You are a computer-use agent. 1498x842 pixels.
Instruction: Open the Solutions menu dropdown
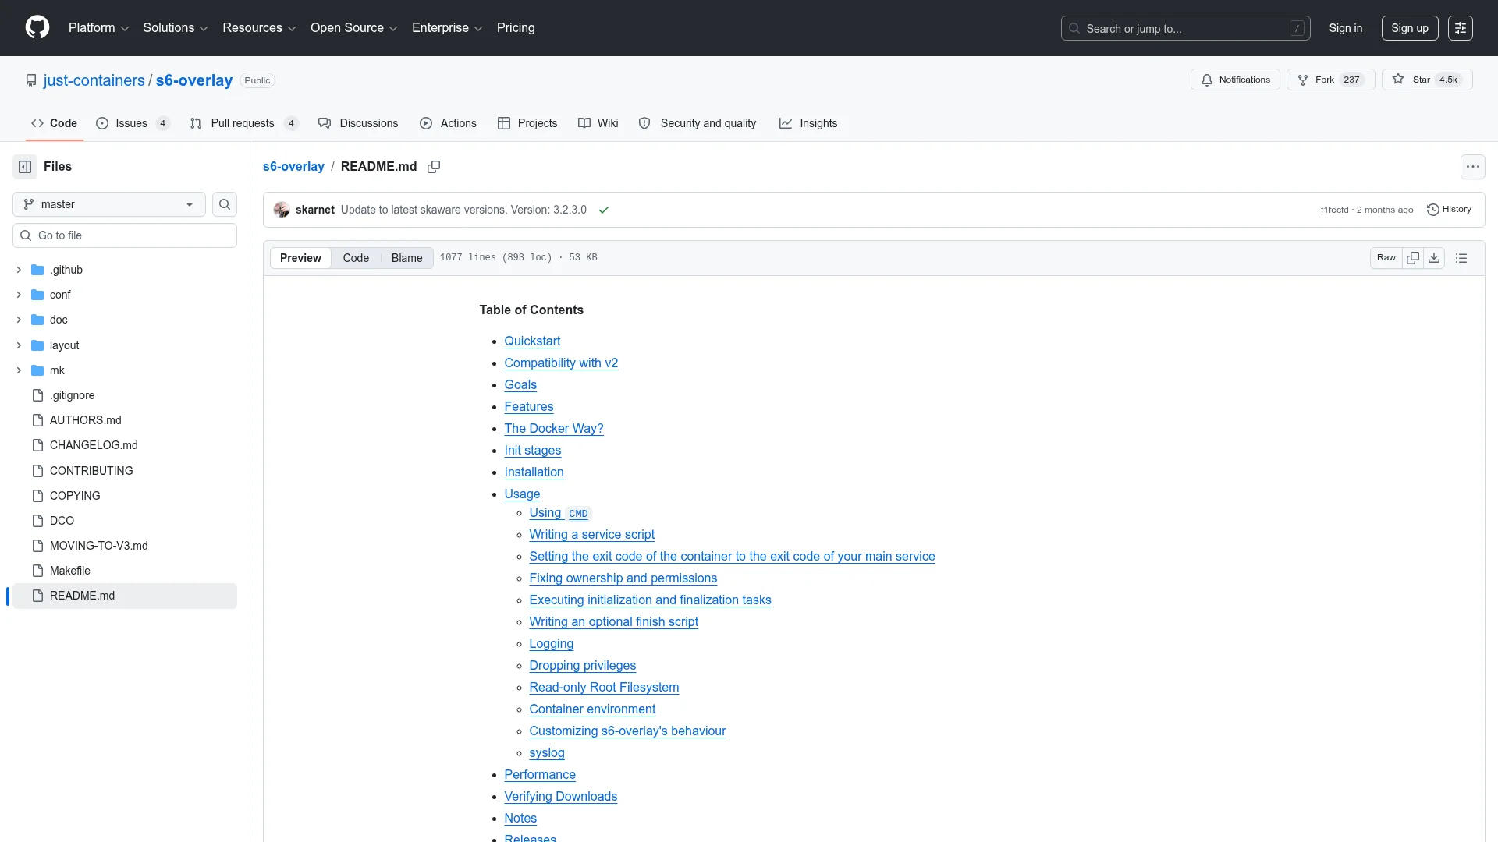[x=175, y=28]
